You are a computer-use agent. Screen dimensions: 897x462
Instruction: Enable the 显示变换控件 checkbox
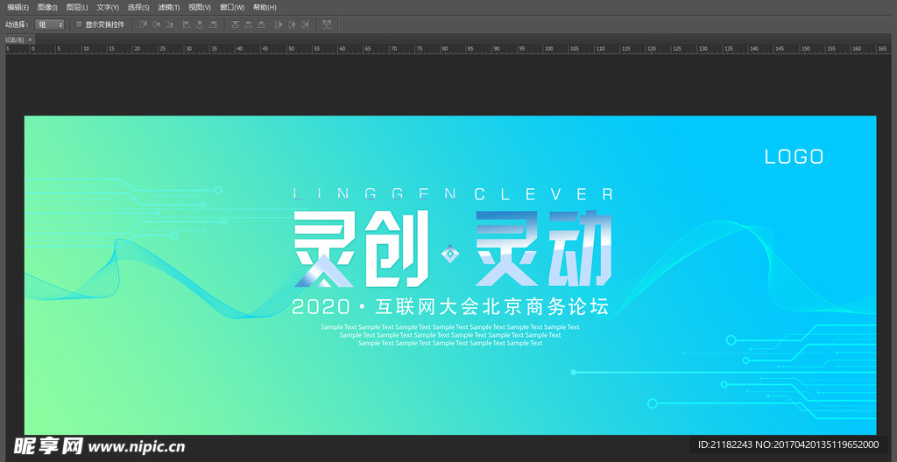tap(79, 24)
